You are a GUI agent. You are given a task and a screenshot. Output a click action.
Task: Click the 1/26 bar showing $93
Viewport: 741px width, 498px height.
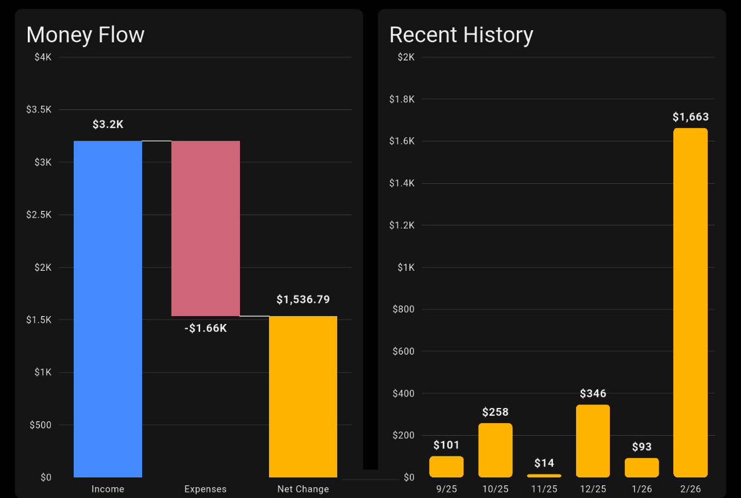(641, 467)
